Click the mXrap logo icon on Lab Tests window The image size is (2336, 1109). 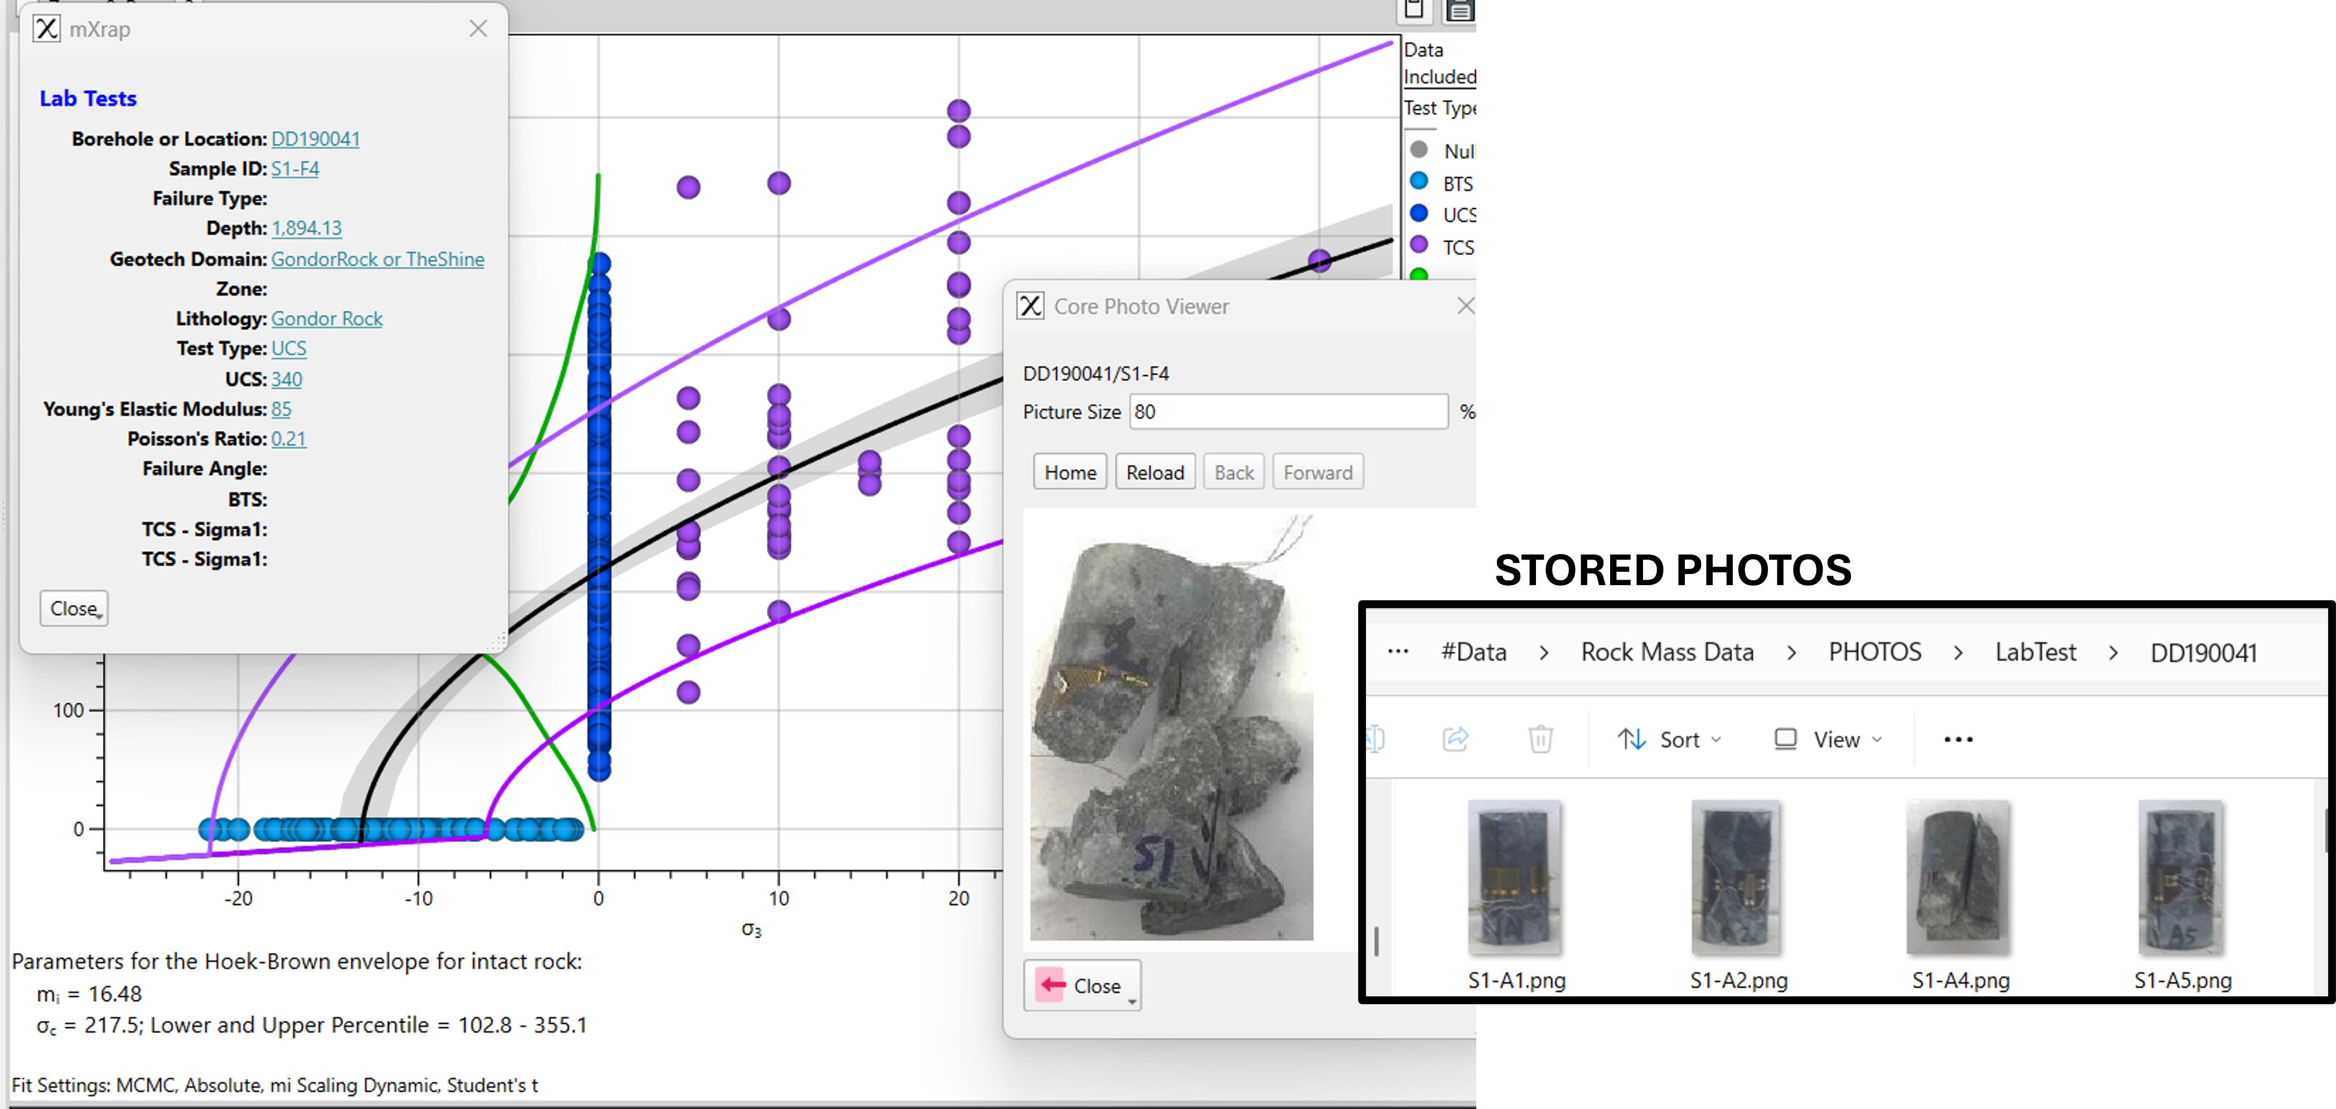click(x=45, y=28)
